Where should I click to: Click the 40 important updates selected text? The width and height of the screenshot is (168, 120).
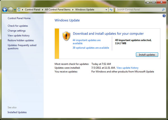(x=133, y=42)
